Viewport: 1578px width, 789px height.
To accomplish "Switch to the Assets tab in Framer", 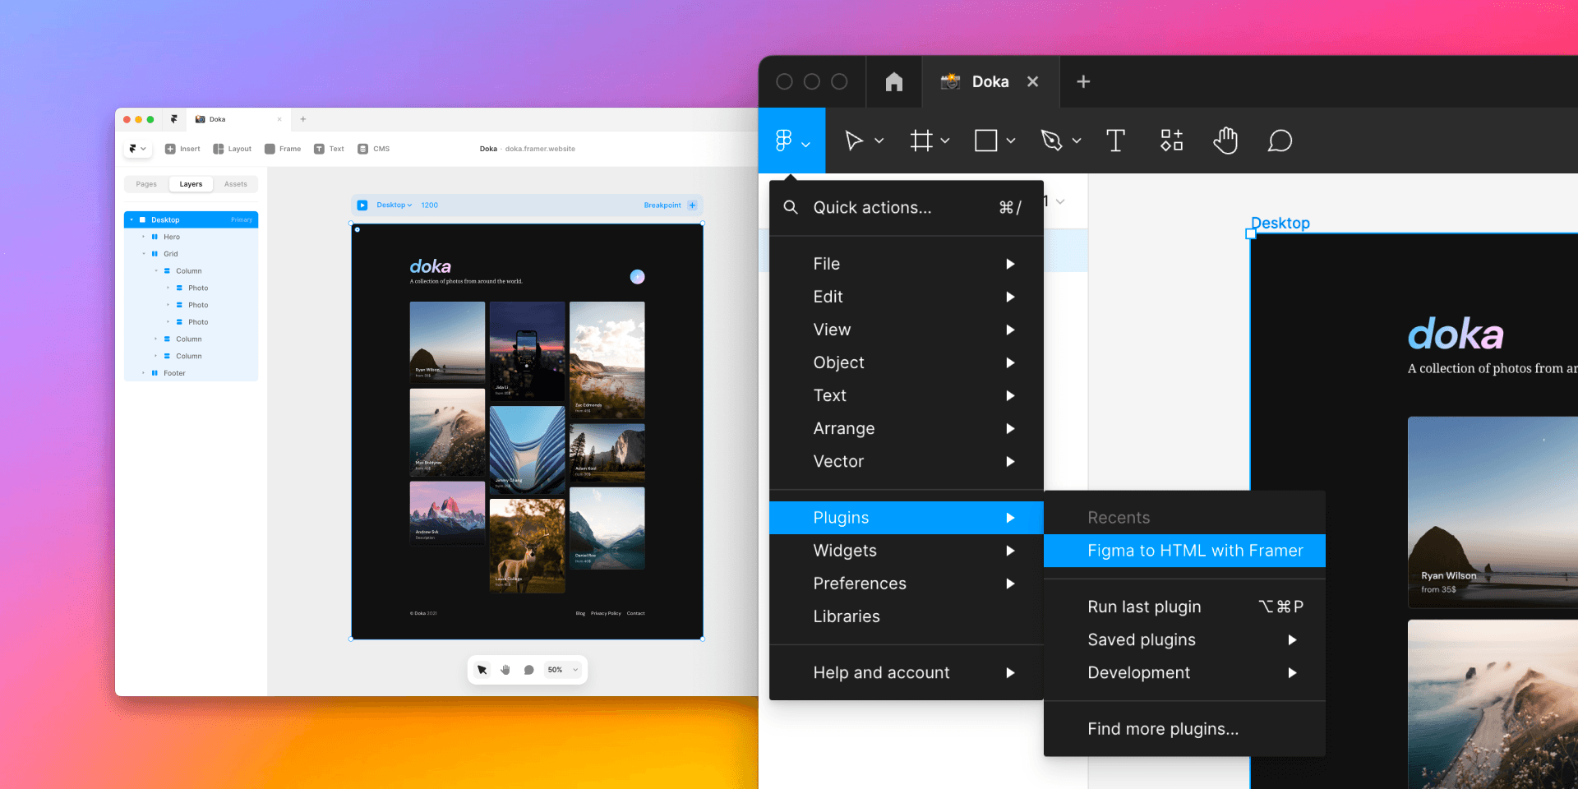I will pyautogui.click(x=236, y=184).
